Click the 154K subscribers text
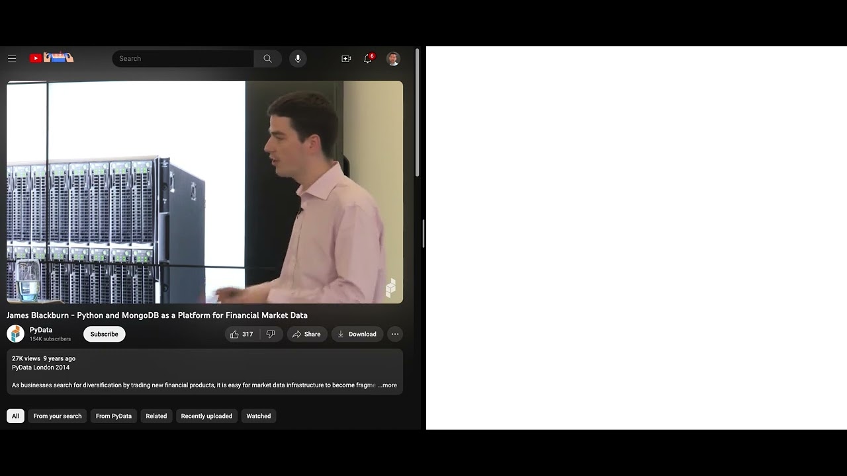Screen dimensions: 847x476 [x=50, y=339]
